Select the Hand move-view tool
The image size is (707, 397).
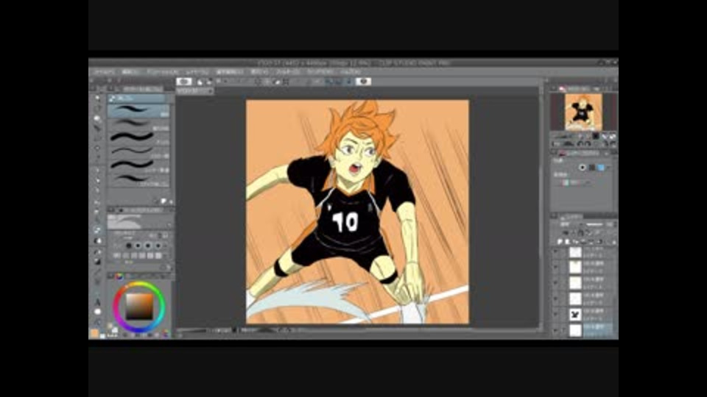97,109
